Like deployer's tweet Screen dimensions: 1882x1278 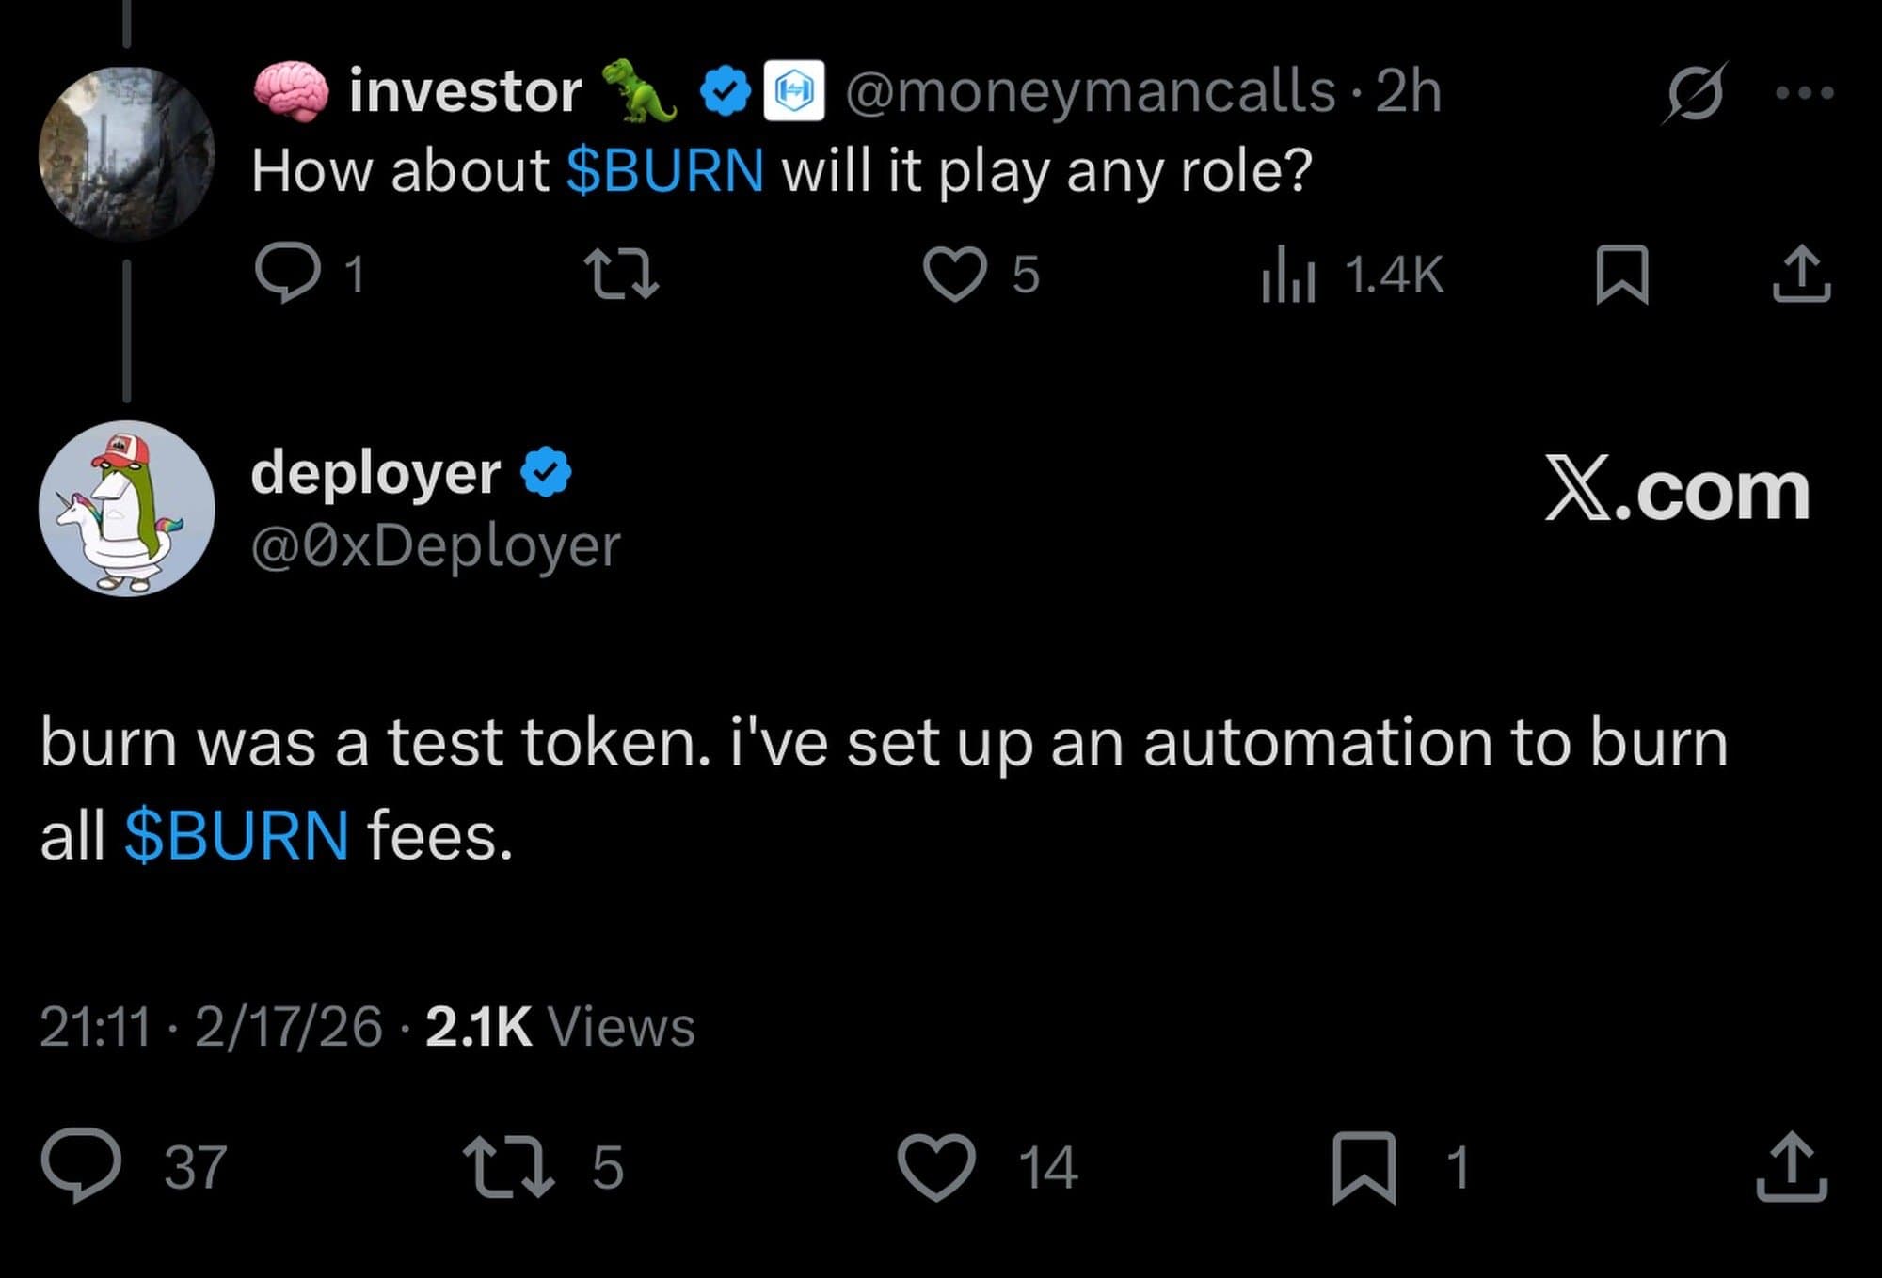pyautogui.click(x=936, y=1167)
